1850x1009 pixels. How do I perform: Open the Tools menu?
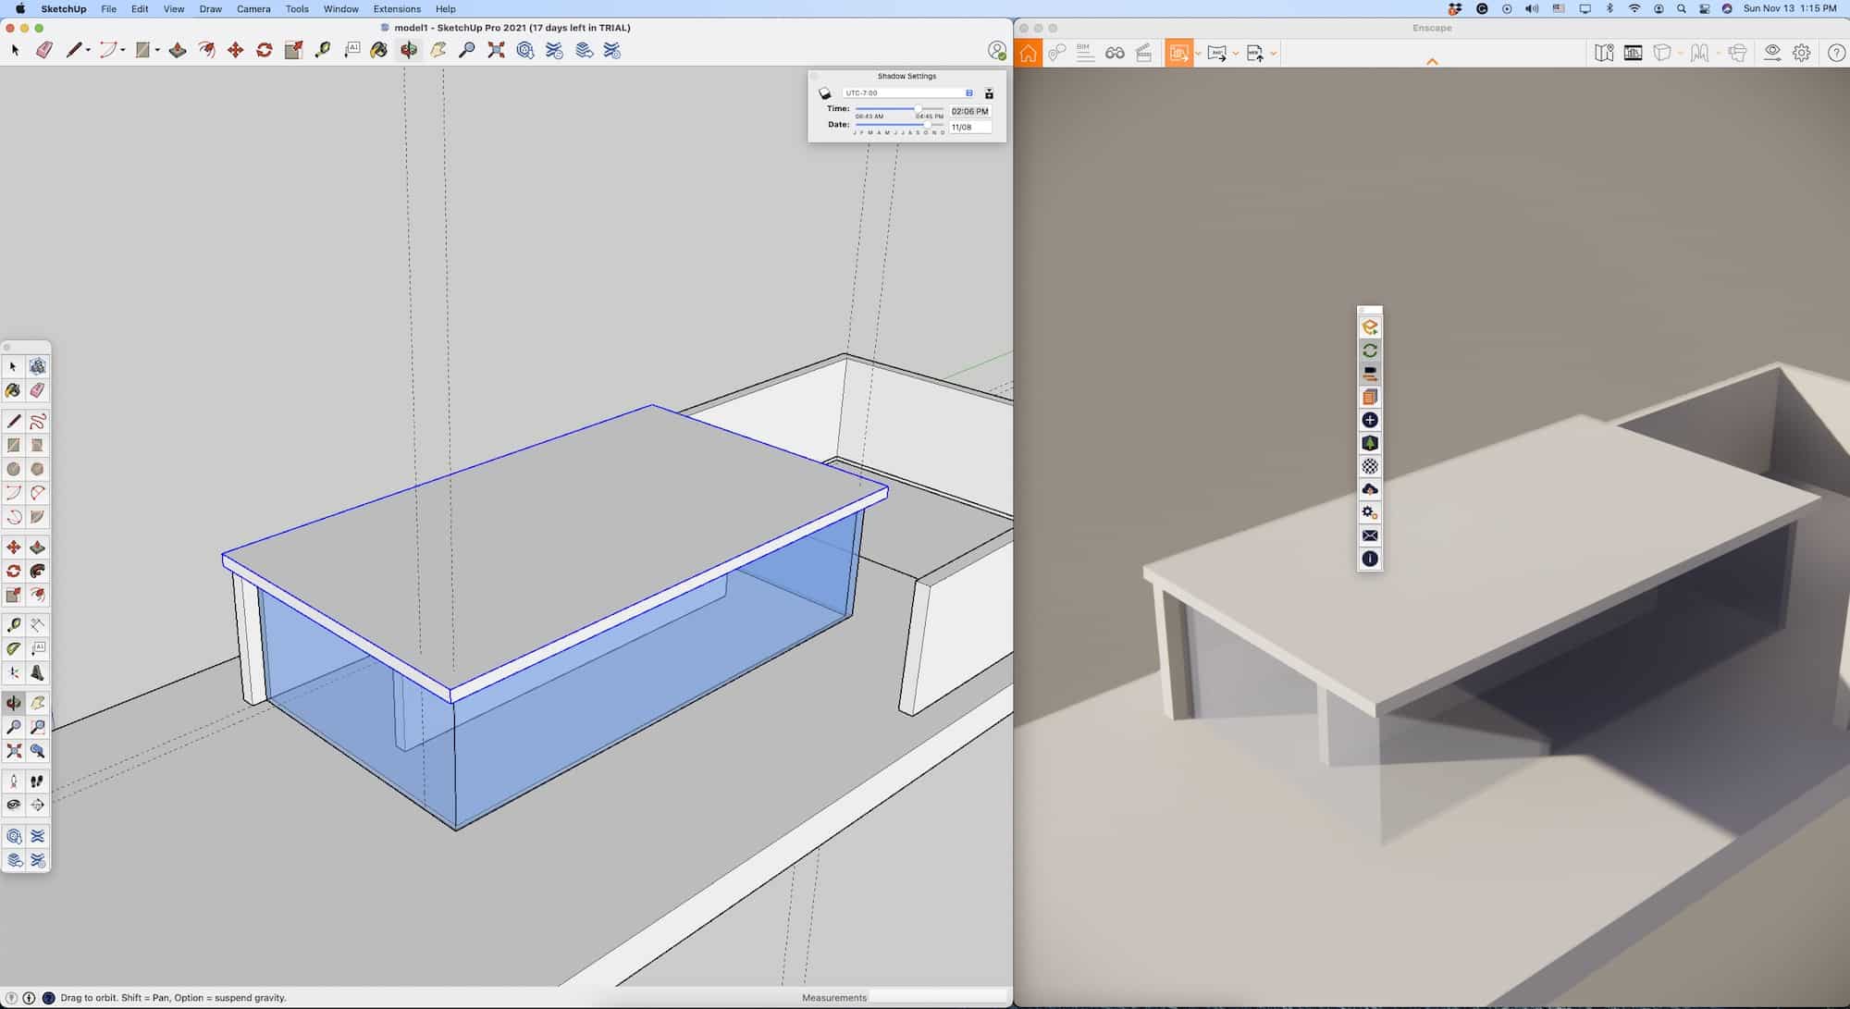click(297, 8)
